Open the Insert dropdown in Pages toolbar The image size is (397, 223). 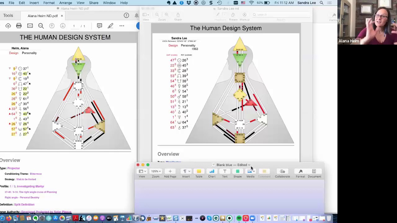[x=186, y=171]
